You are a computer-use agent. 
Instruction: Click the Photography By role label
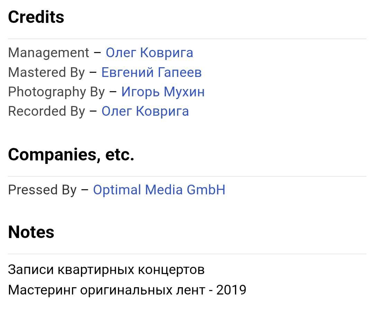click(x=56, y=92)
